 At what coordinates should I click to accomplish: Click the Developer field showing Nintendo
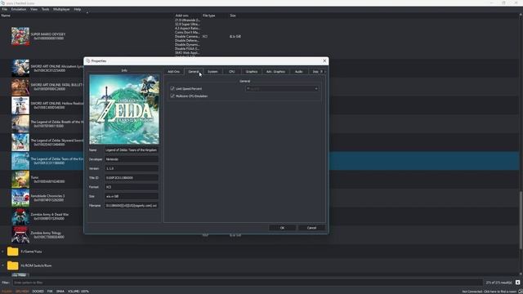(x=132, y=159)
